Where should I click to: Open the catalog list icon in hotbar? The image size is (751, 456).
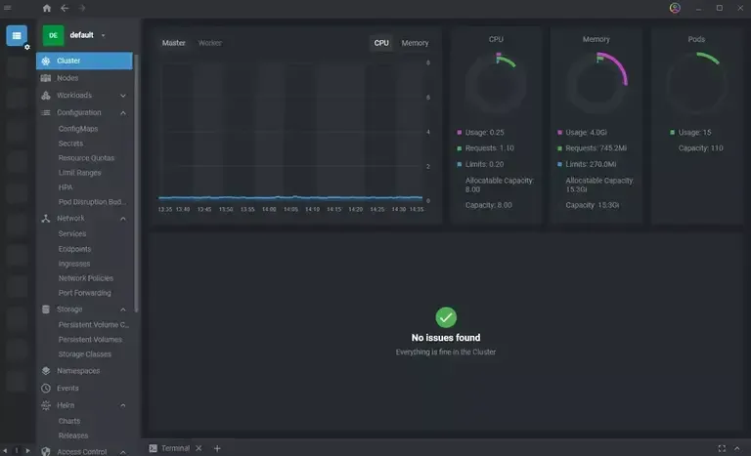coord(17,36)
